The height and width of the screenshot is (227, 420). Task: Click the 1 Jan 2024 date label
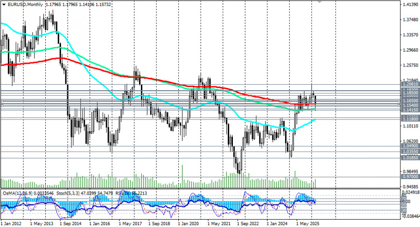click(277, 224)
